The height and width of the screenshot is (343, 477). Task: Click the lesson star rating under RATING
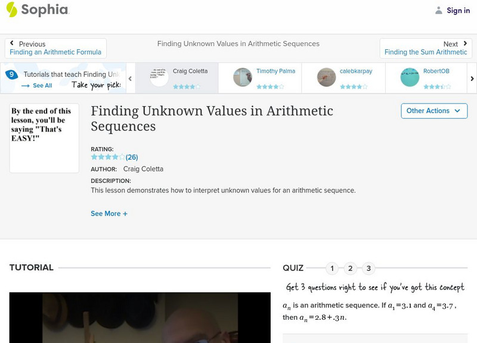[108, 157]
